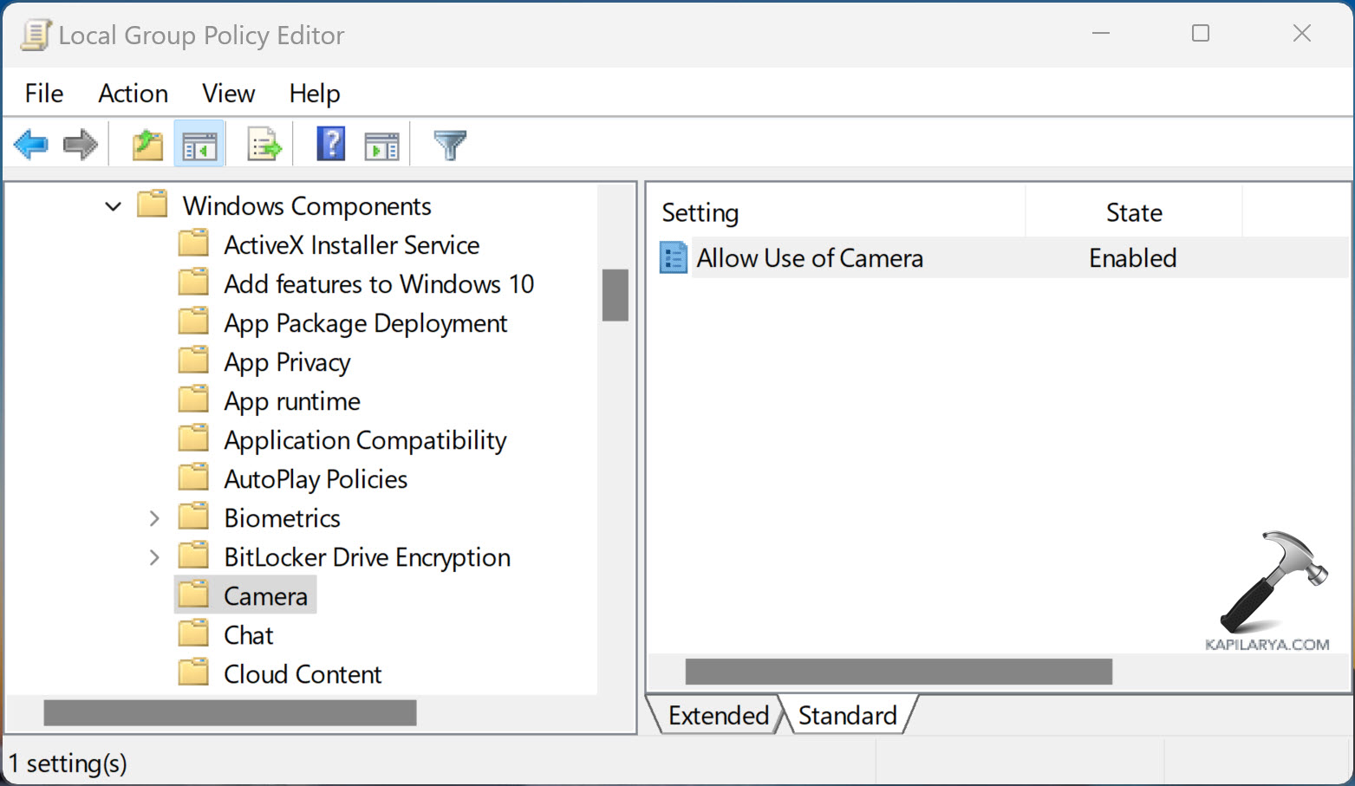Image resolution: width=1355 pixels, height=786 pixels.
Task: Expand the BitLocker Drive Encryption folder
Action: (154, 557)
